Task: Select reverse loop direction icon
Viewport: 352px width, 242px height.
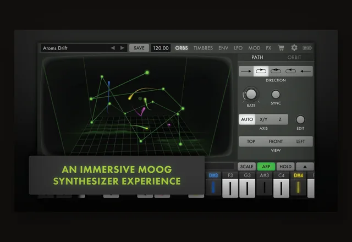Action: point(290,71)
